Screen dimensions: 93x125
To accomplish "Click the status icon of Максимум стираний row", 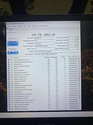I will [x=10, y=109].
